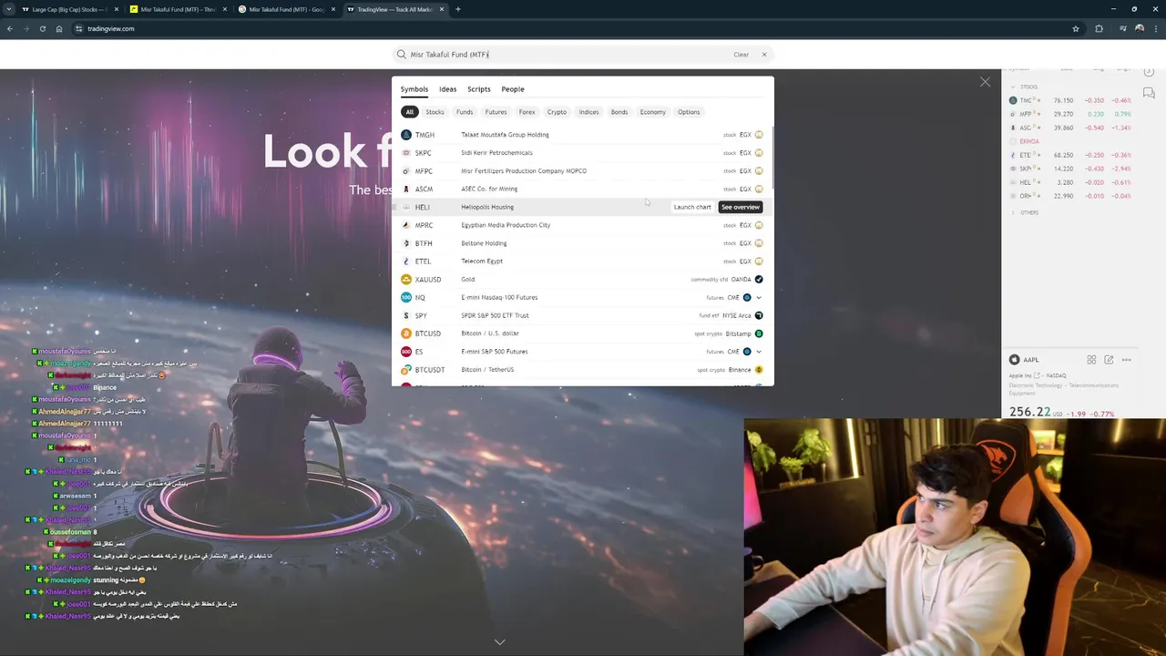Click the OANDA provider icon on Gold row
The image size is (1166, 656).
coord(759,280)
